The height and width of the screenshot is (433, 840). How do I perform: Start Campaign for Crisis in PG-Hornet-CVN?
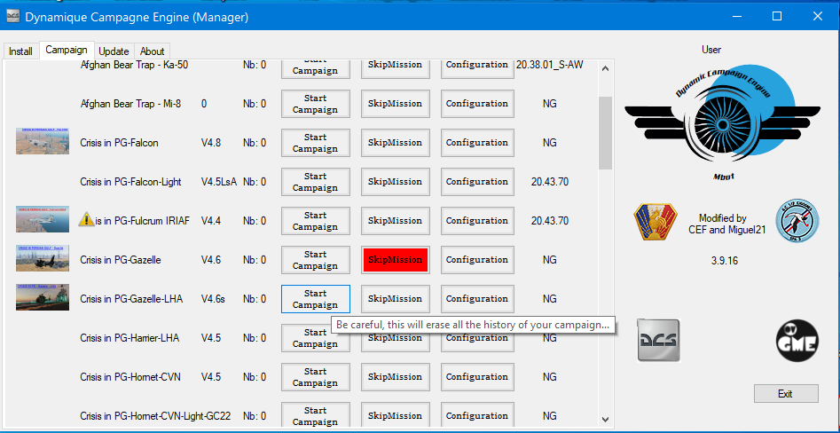pos(316,377)
